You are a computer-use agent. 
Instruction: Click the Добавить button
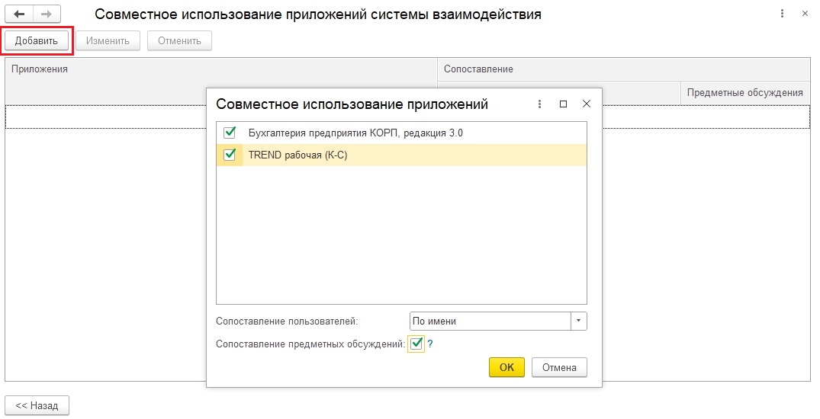(37, 40)
